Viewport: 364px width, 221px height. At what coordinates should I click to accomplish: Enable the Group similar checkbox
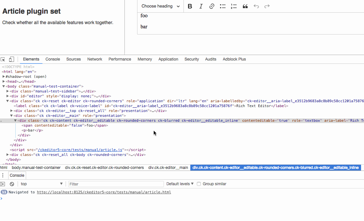[199, 184]
